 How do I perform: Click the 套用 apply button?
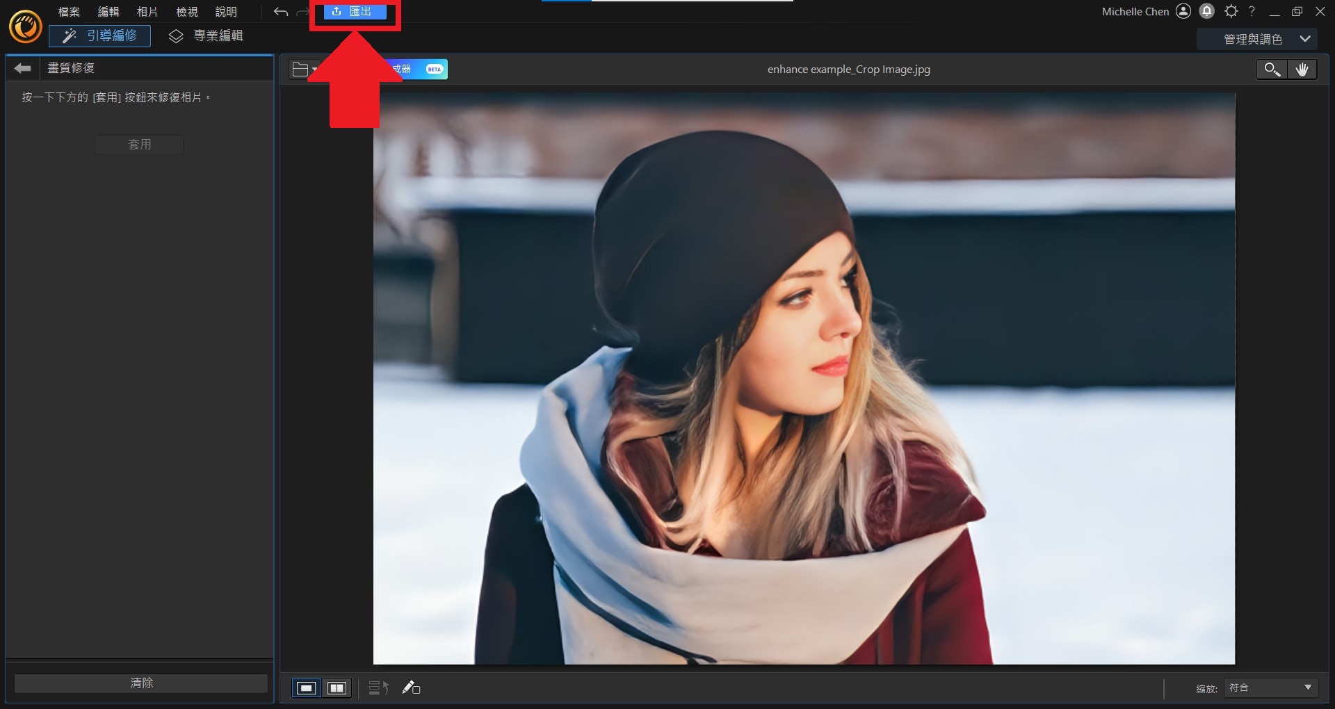point(139,144)
